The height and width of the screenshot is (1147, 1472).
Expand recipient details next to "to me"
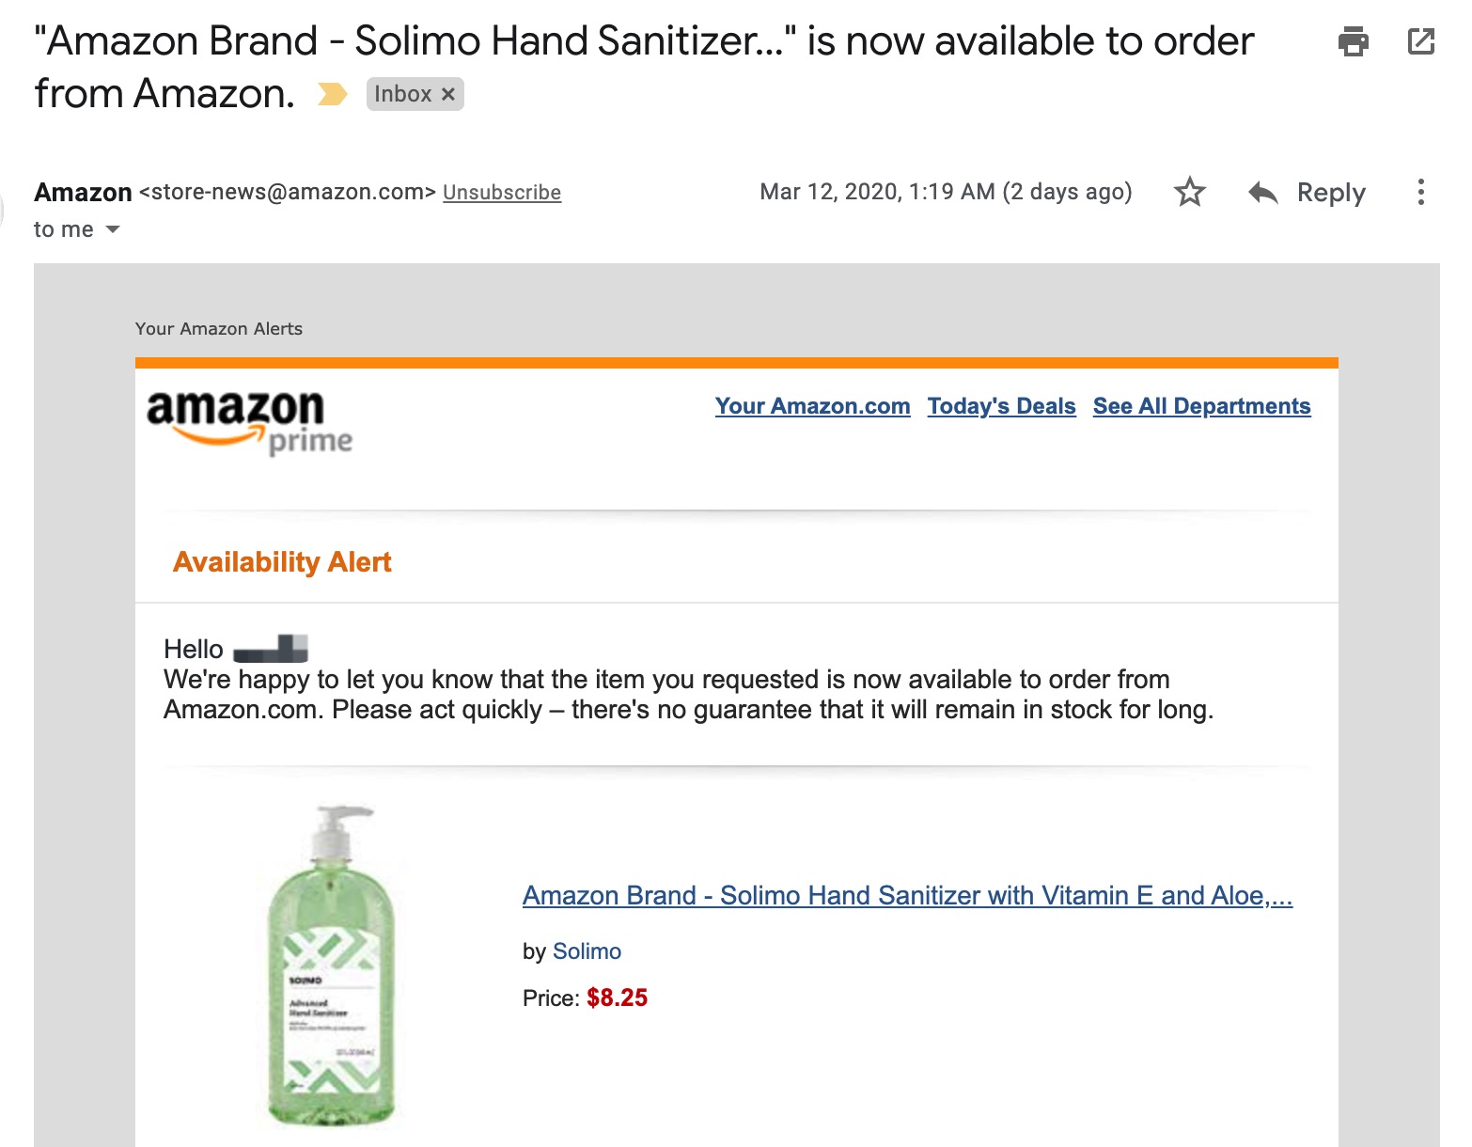coord(113,229)
